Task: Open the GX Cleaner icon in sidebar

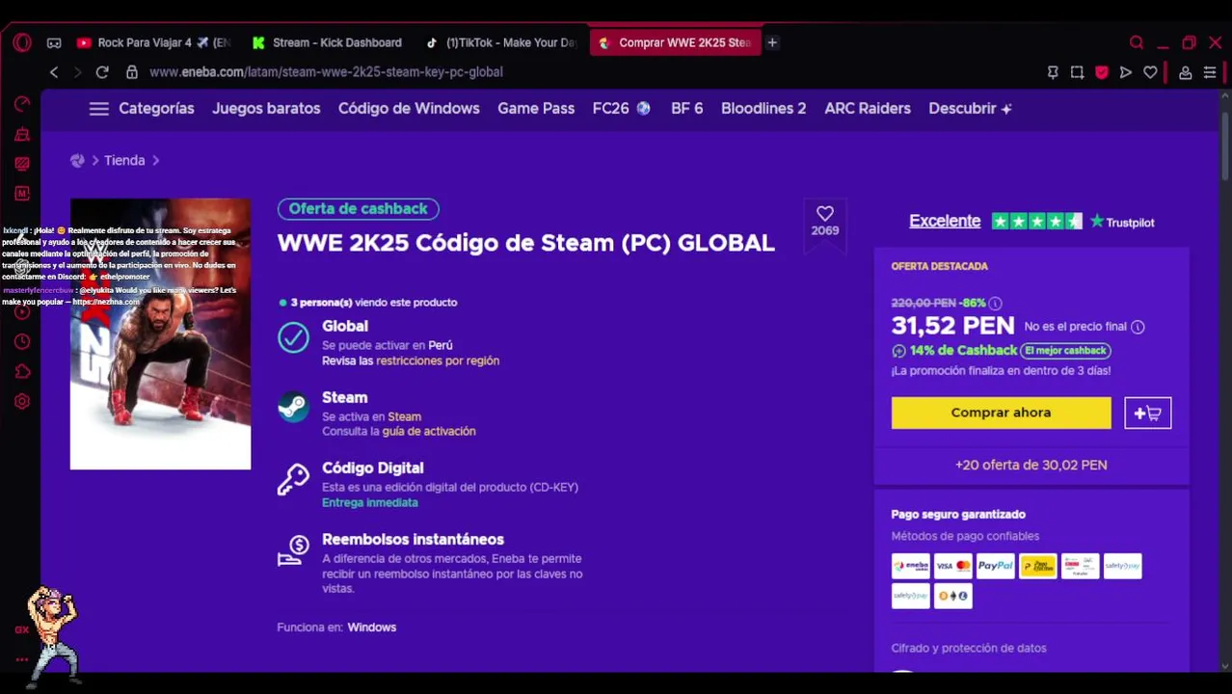Action: click(22, 134)
